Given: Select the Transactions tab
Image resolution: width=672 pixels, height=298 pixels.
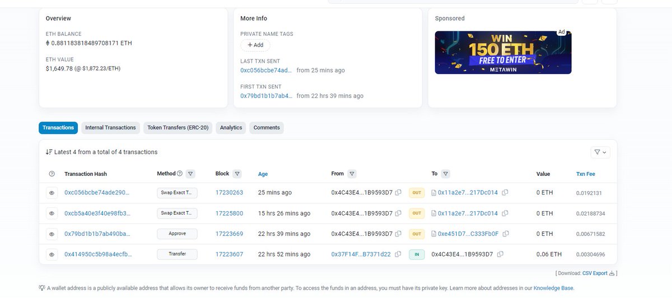Looking at the screenshot, I should [58, 128].
